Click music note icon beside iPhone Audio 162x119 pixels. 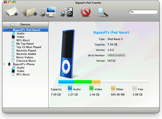coord(13,68)
